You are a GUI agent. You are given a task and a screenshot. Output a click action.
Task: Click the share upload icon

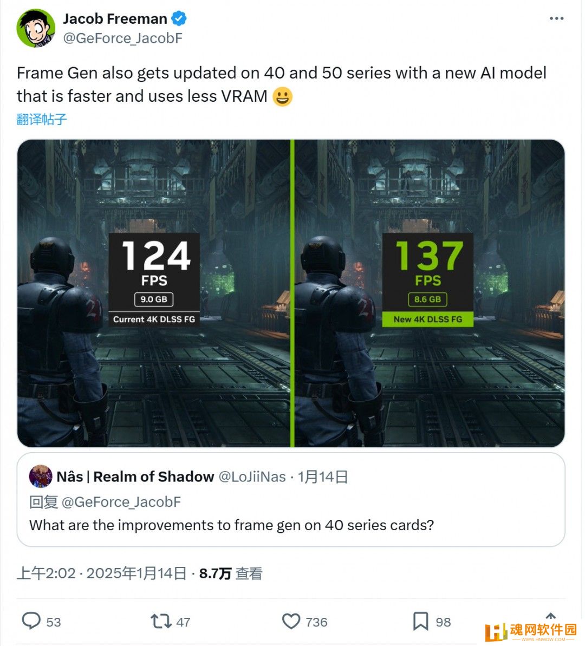[x=551, y=616]
